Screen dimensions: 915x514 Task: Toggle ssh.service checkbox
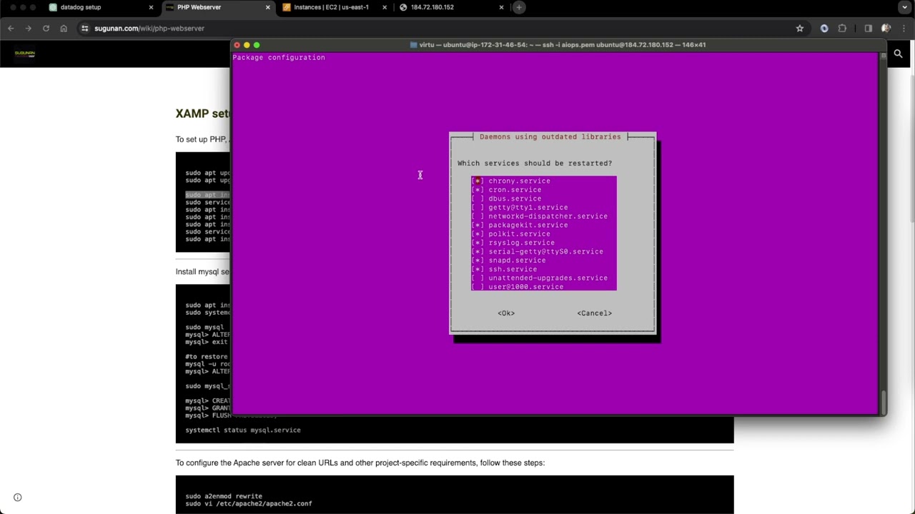click(478, 269)
